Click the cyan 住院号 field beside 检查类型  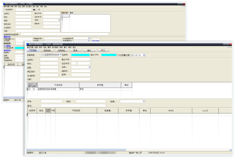[80, 55]
